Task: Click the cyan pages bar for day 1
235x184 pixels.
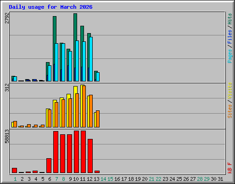Action: (x=15, y=79)
